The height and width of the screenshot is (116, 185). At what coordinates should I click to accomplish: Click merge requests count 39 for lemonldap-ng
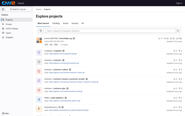(x=172, y=38)
